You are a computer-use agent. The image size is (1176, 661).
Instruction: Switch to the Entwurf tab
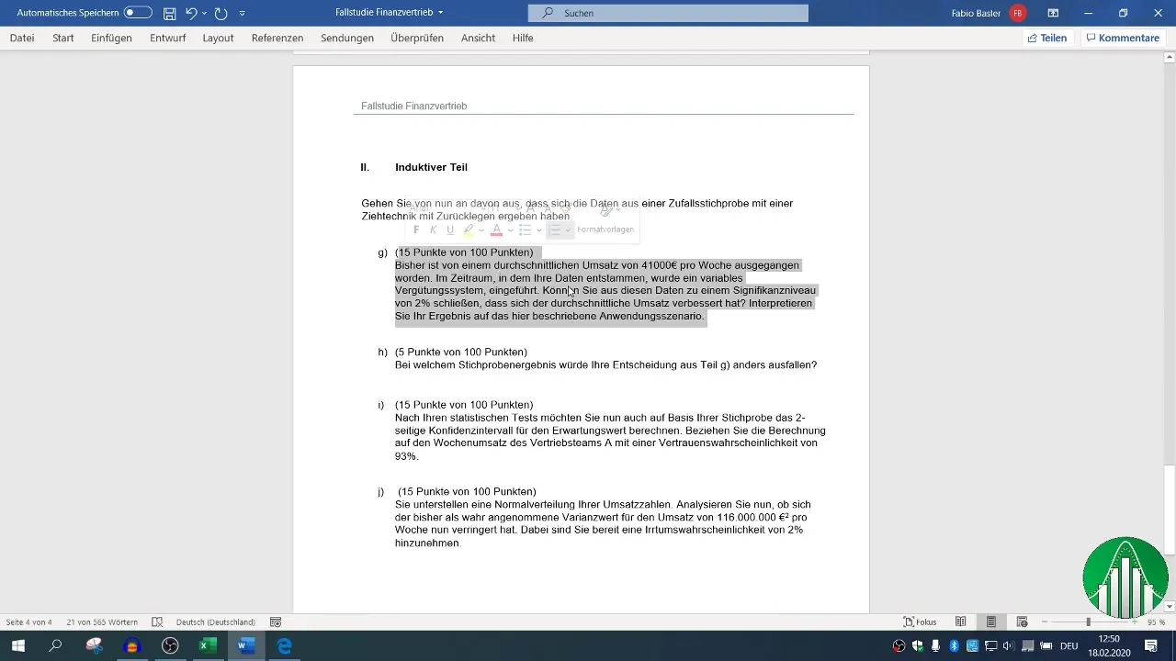click(167, 38)
